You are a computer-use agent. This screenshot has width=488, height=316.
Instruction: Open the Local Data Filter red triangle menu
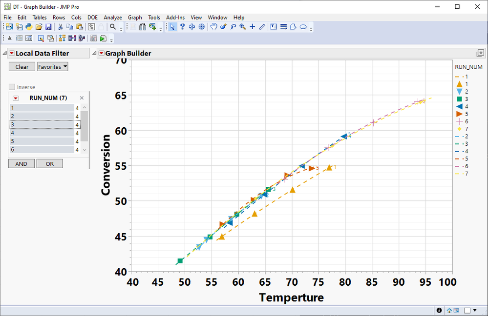tap(12, 54)
